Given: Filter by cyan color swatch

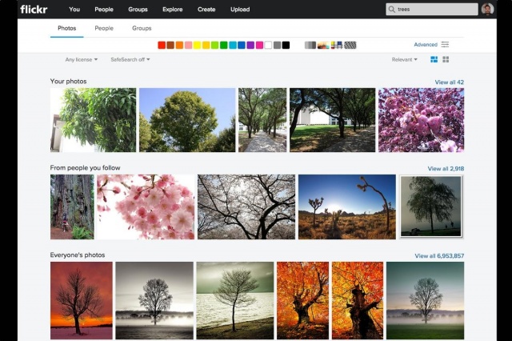Looking at the screenshot, I should [x=233, y=45].
